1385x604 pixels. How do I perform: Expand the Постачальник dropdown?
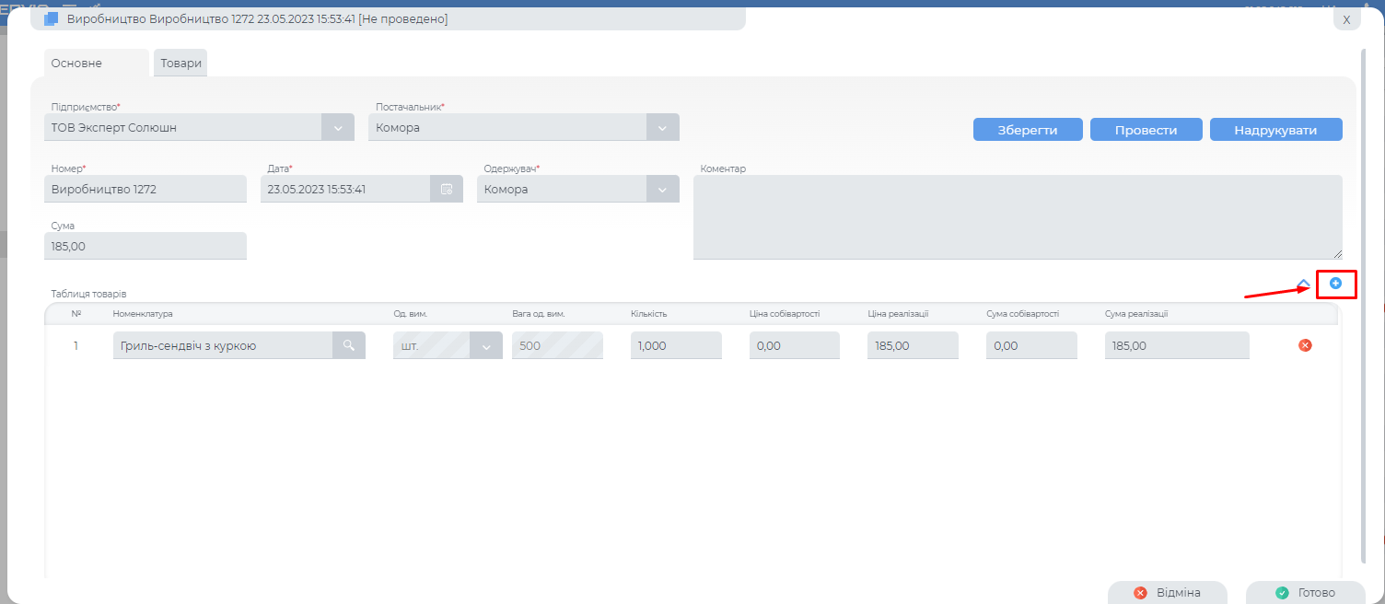(x=662, y=127)
